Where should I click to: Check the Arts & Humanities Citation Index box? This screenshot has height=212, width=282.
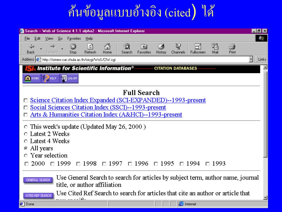(x=26, y=115)
